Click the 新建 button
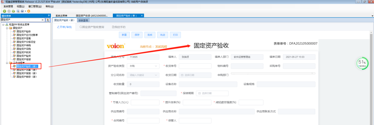374x125 pixels. (124, 35)
